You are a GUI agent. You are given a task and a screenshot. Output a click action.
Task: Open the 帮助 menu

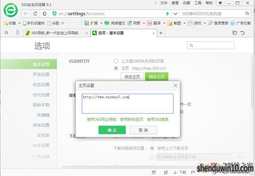tap(209, 3)
